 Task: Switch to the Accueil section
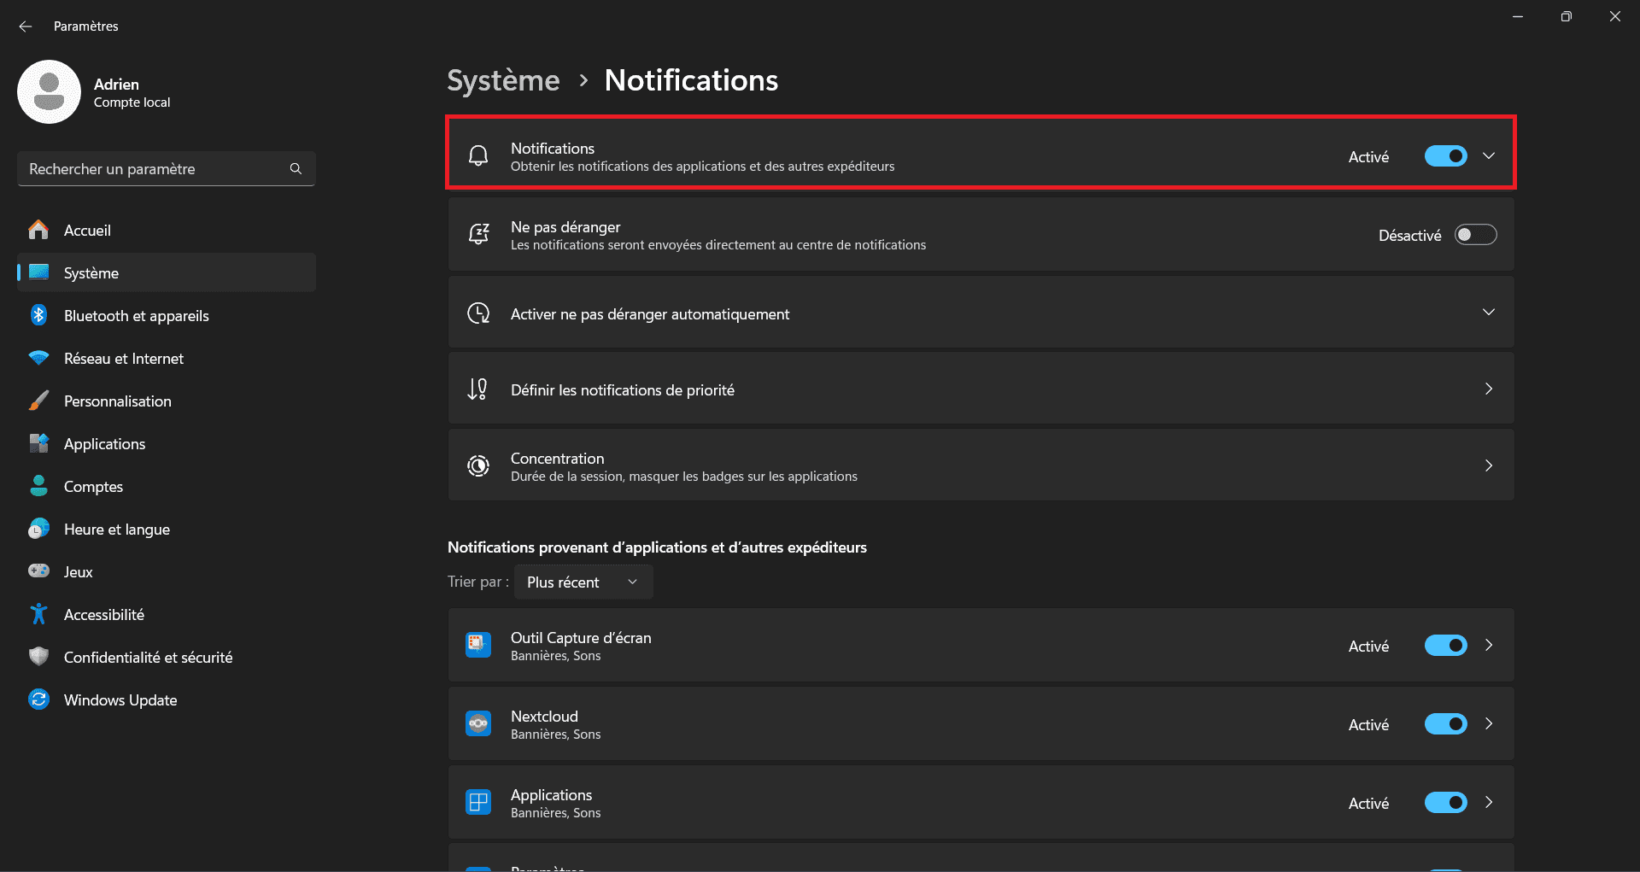[86, 230]
